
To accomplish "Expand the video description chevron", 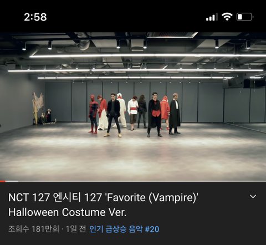I will (253, 197).
